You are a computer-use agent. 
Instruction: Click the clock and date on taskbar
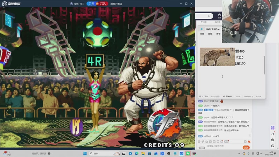[269, 154]
